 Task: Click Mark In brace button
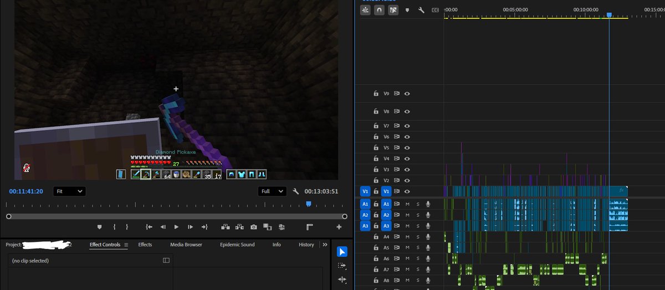[x=114, y=227]
